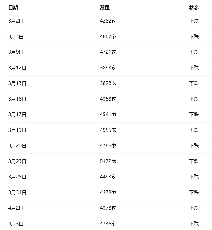Click the 下跌 status in 3月31日 row
Viewport: 212px width, 230px height.
(194, 192)
